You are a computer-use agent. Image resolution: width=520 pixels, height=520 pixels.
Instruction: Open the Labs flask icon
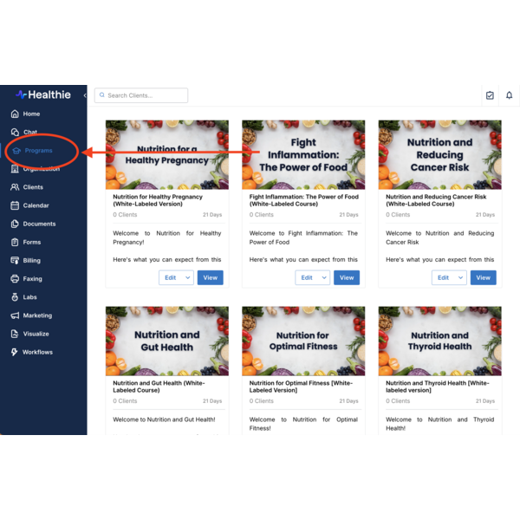point(15,297)
